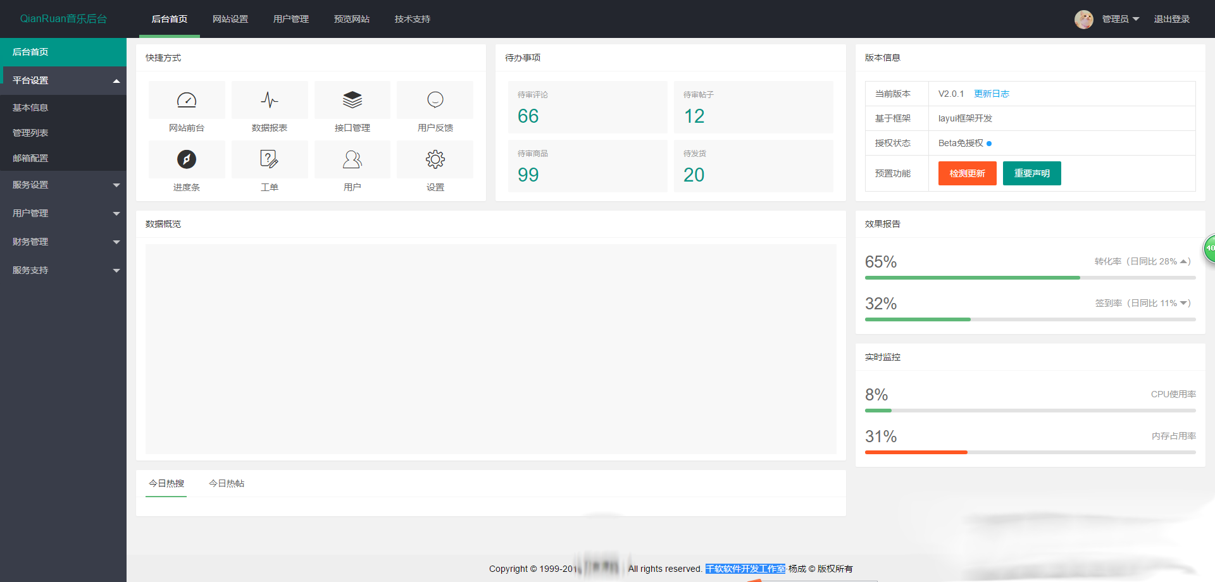Open 预览网站 in the top navigation
The image size is (1215, 582).
point(352,19)
